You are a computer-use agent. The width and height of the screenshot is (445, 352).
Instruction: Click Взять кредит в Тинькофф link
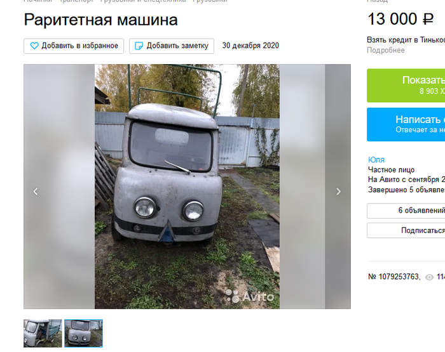(406, 40)
